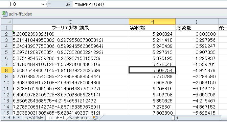Click the fx insert function icon
Screen dimensions: 227x122
coord(68,4)
